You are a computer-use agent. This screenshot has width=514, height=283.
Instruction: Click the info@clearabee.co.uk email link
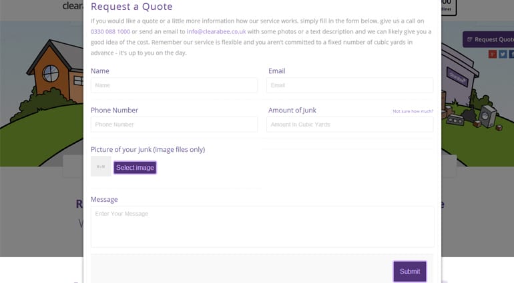[216, 31]
